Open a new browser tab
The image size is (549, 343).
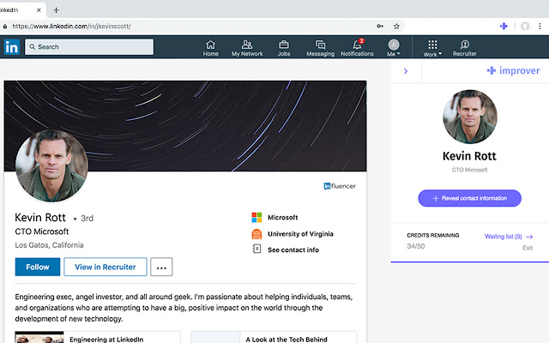pos(56,10)
